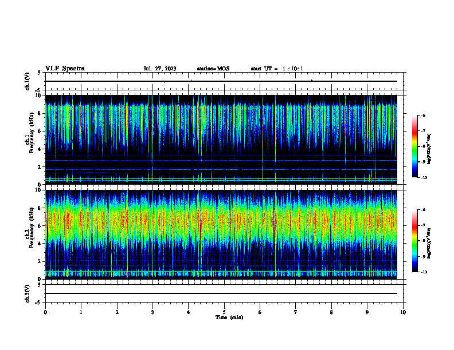Click the "ch.1(V)" waveform axis label

pos(28,81)
